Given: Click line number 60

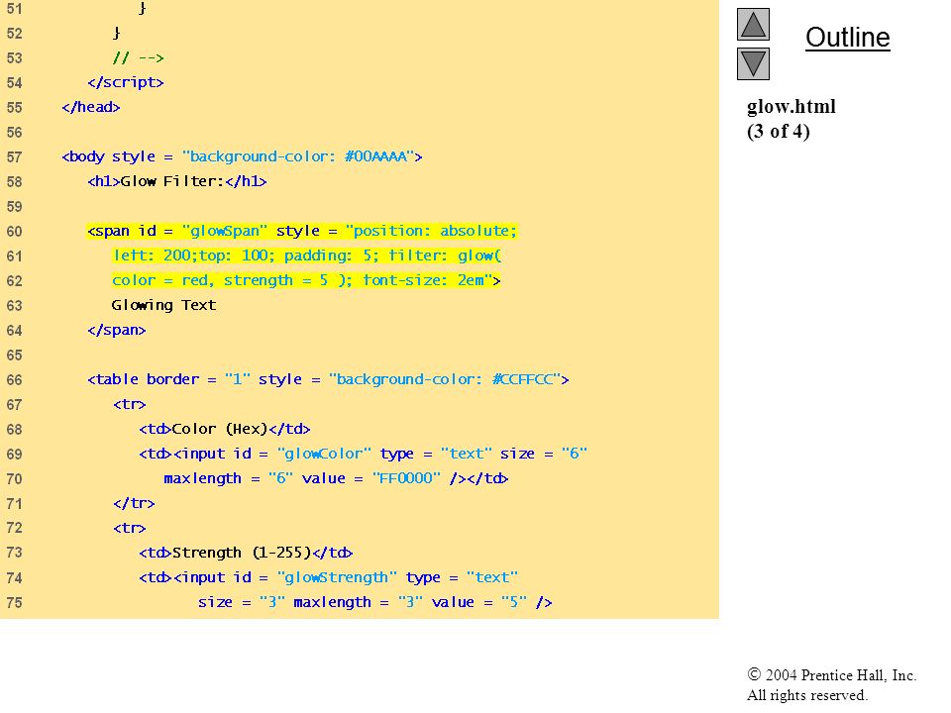Looking at the screenshot, I should 15,232.
